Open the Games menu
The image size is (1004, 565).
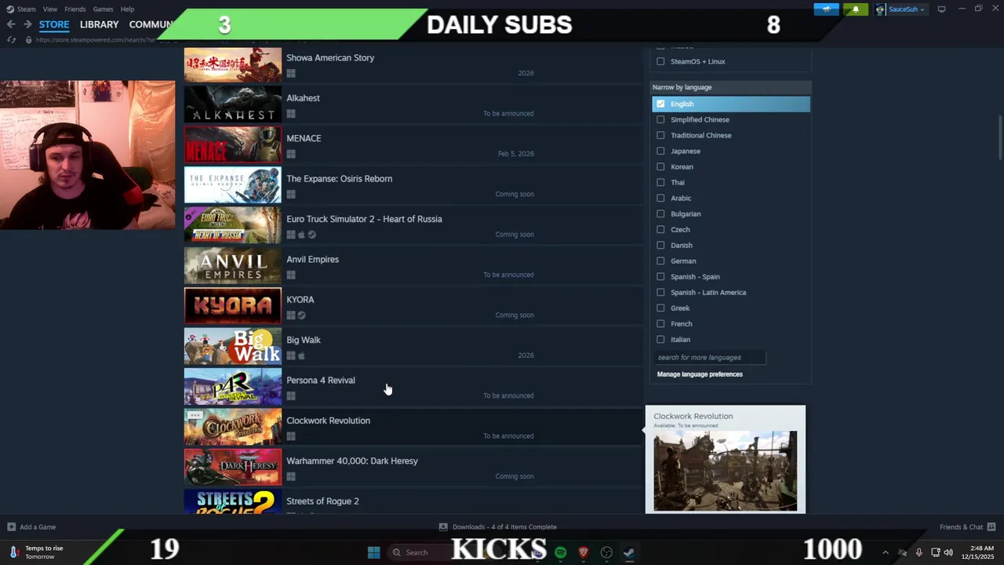(x=103, y=9)
